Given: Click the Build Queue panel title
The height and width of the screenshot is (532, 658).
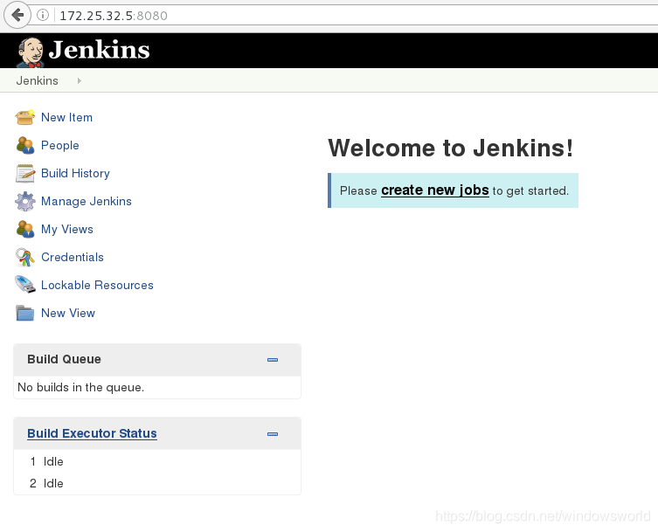Looking at the screenshot, I should 64,359.
